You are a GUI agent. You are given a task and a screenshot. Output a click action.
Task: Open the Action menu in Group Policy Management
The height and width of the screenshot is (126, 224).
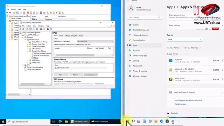[x=29, y=26]
